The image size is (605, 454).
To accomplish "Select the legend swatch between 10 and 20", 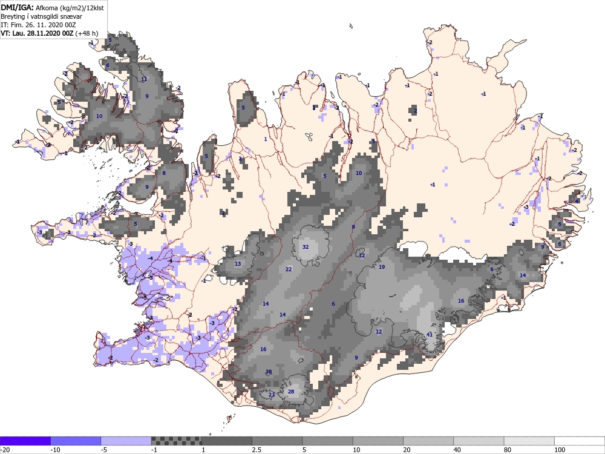I will click(378, 441).
